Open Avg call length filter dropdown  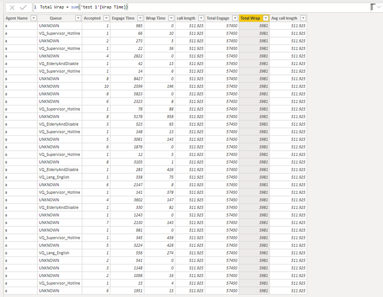coord(303,18)
